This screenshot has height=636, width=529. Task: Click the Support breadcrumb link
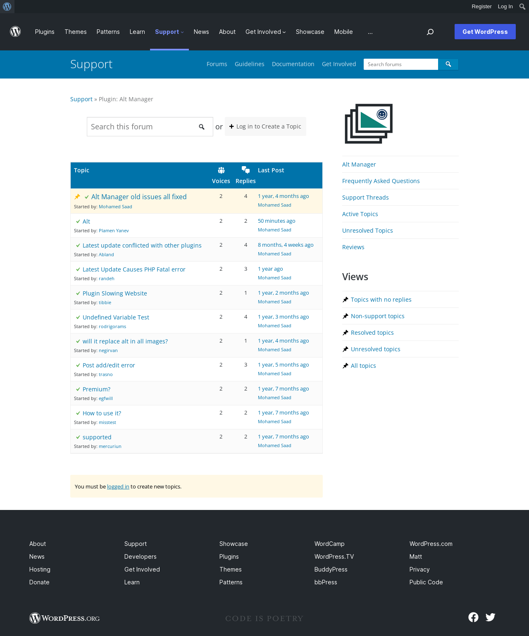pyautogui.click(x=81, y=99)
